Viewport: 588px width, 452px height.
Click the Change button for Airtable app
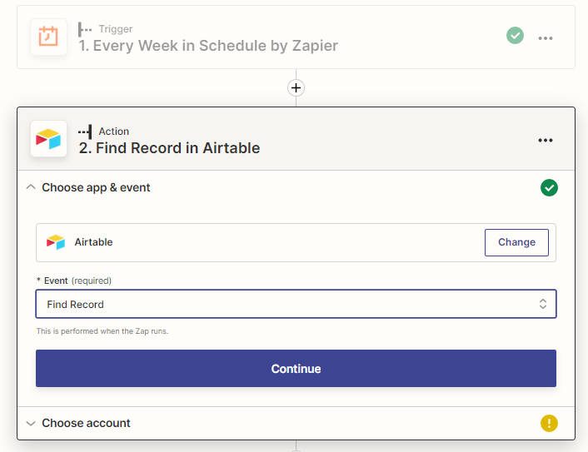pos(516,242)
